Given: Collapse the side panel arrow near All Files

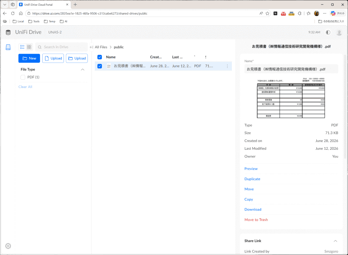Looking at the screenshot, I should (x=91, y=47).
